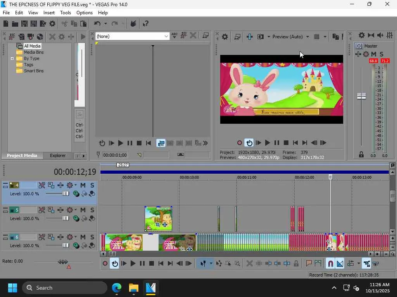Click the Trimmer timecode field 00:00:01;00

tap(115, 155)
